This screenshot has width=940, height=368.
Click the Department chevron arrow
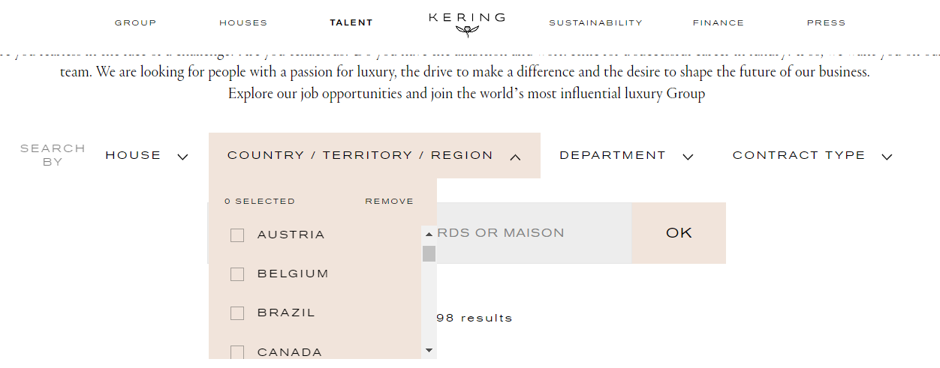pos(688,157)
